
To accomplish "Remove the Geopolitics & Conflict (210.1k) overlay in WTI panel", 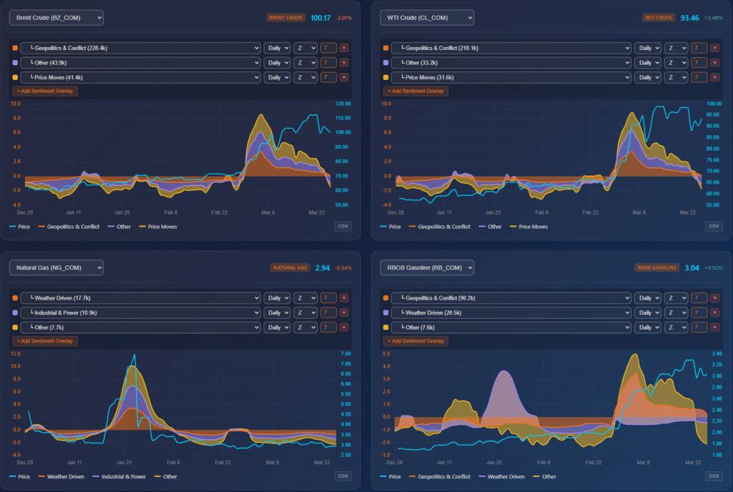I will coord(715,48).
